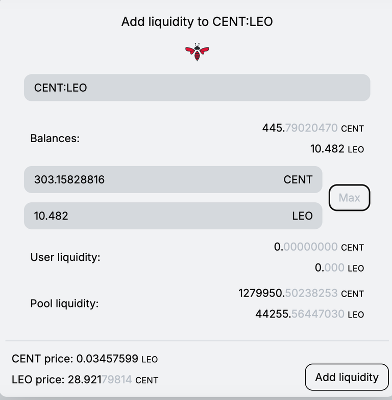Click the Add liquidity button

(x=347, y=377)
